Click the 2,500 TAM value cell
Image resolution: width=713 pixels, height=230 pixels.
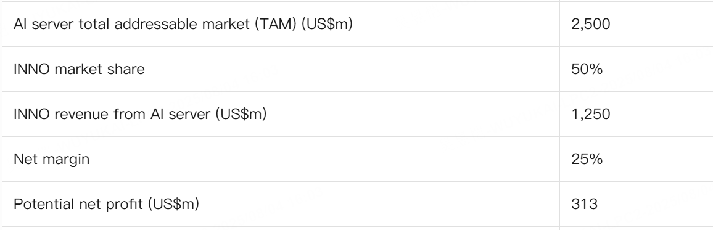[636, 24]
